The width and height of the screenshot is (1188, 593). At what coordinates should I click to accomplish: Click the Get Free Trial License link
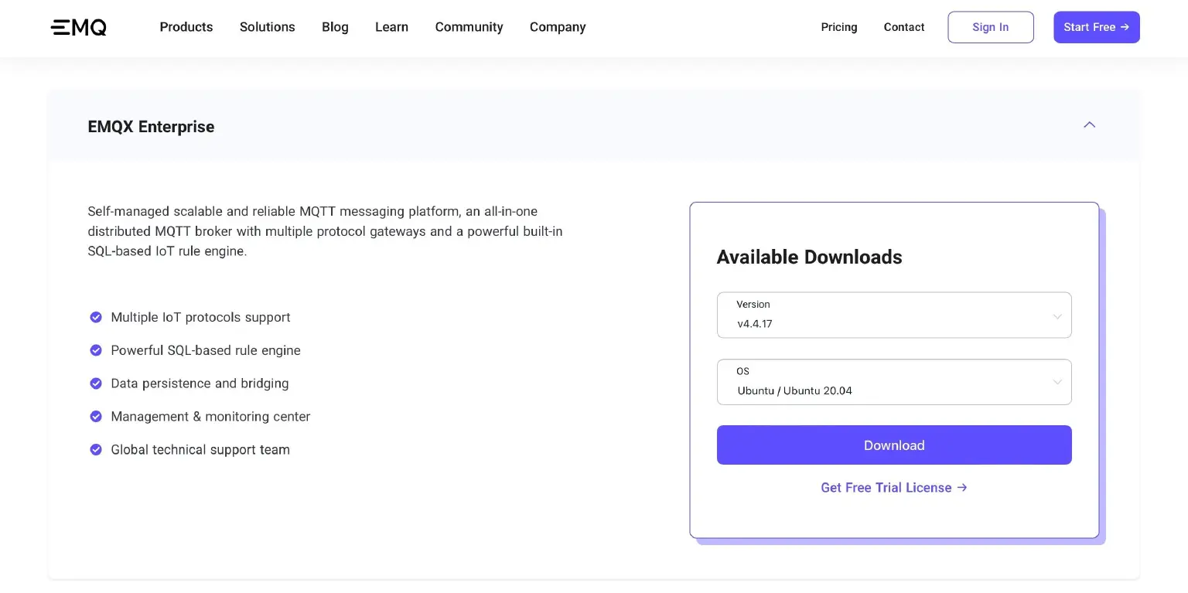[x=886, y=487]
